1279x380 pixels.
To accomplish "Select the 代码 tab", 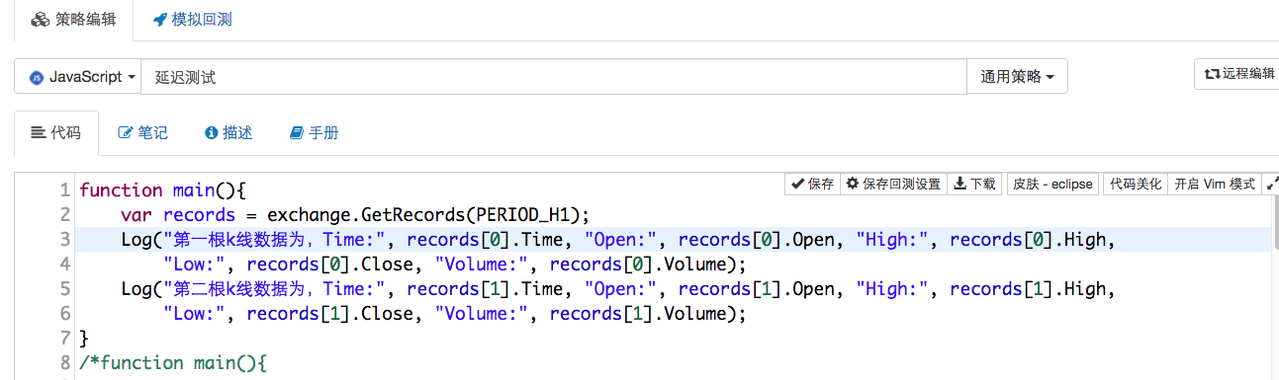I will coord(56,132).
